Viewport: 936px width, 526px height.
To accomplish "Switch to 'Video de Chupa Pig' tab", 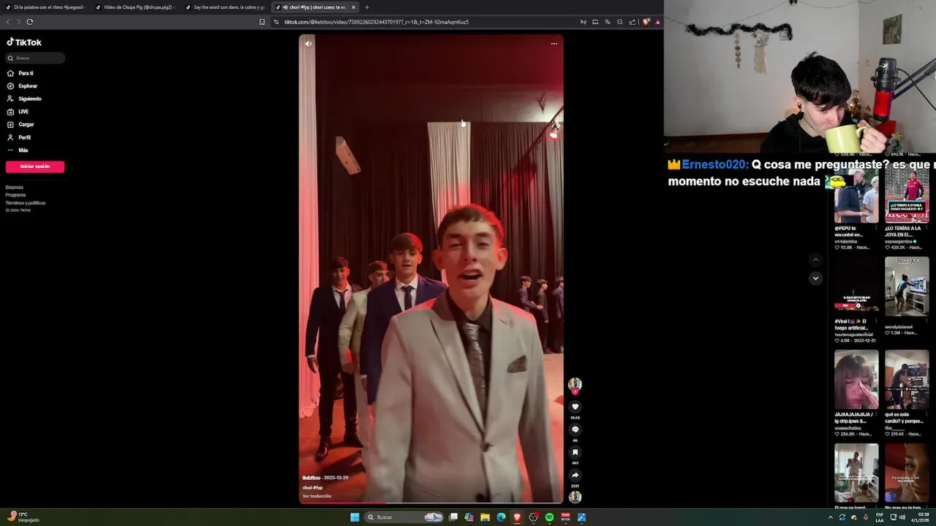I will [136, 7].
